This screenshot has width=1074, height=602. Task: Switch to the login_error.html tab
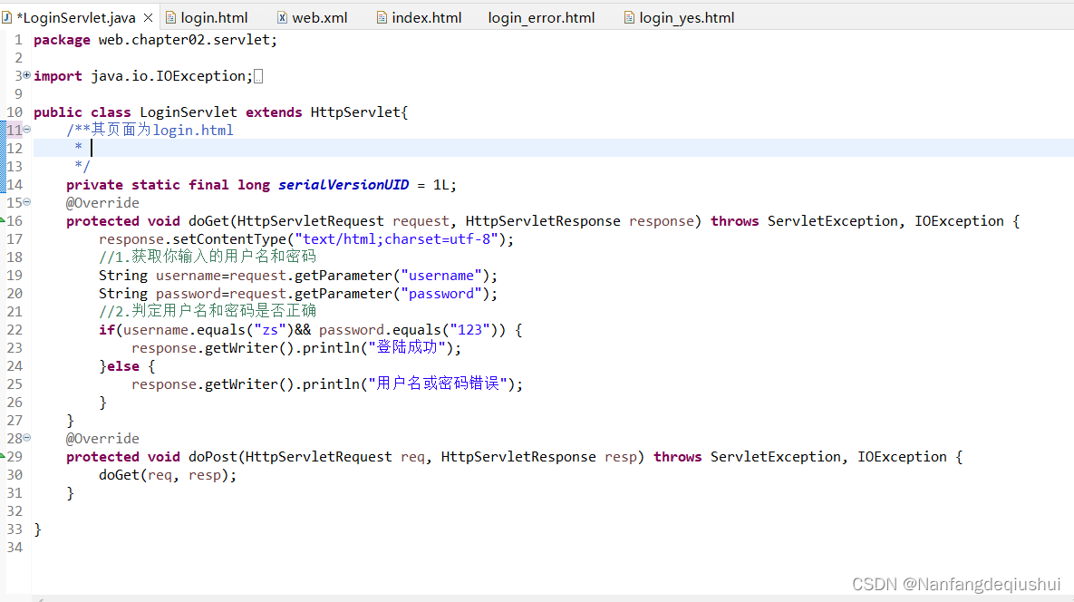click(541, 16)
